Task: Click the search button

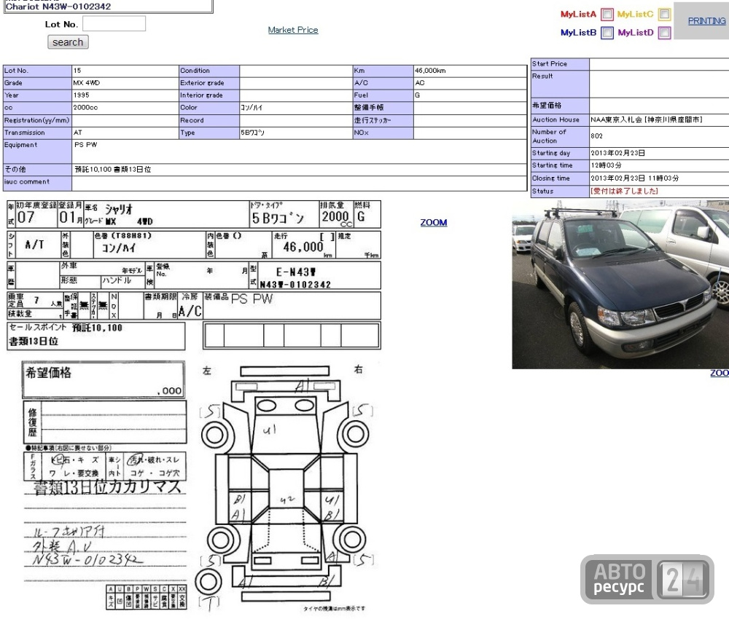Action: click(68, 42)
